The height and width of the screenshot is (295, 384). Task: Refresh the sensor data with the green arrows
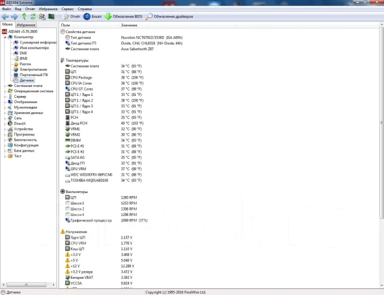(33, 17)
